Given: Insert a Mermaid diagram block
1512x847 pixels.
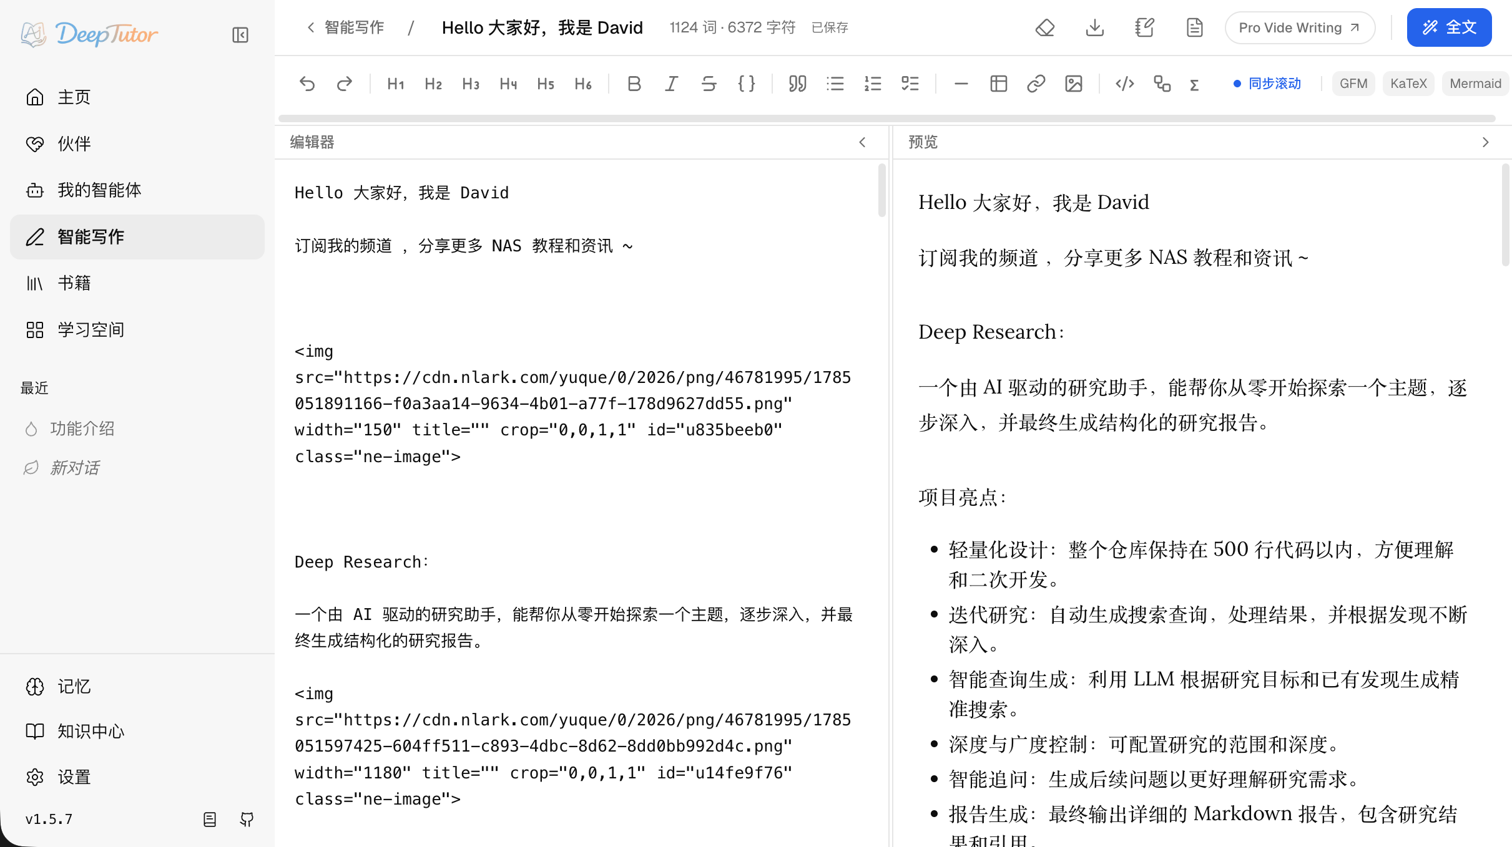Looking at the screenshot, I should [1162, 84].
